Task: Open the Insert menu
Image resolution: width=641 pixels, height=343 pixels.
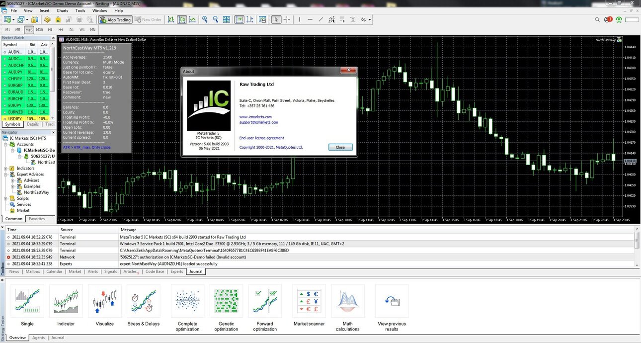Action: (x=44, y=10)
